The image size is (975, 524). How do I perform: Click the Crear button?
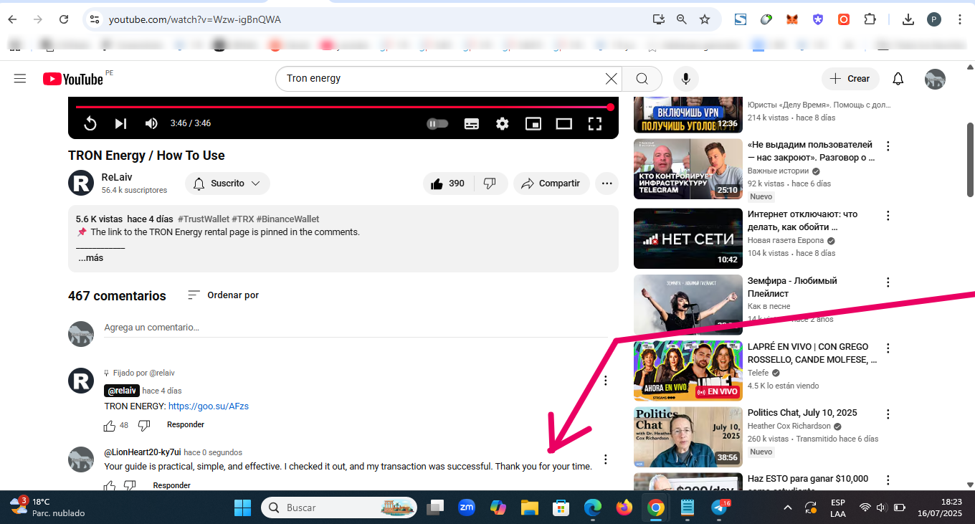pyautogui.click(x=850, y=79)
